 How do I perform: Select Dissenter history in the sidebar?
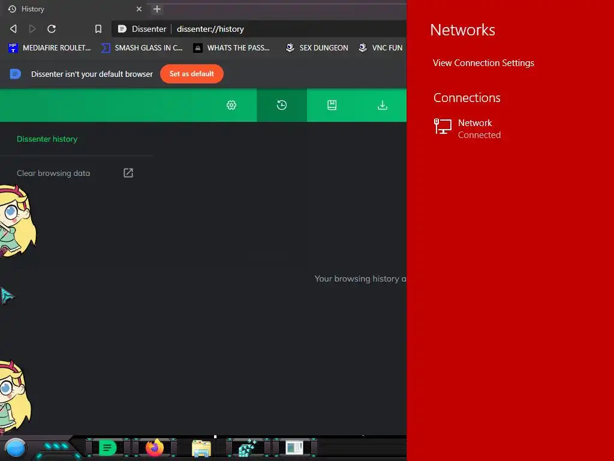tap(47, 139)
